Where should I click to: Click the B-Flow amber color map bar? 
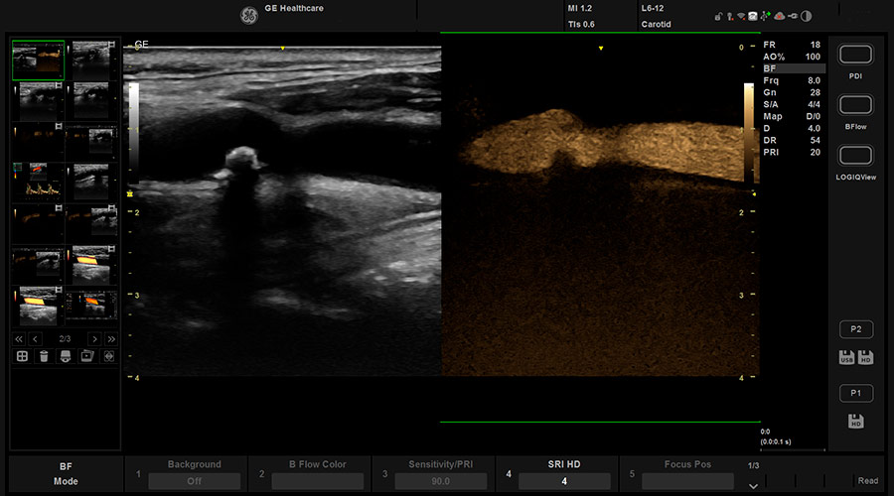coord(750,134)
